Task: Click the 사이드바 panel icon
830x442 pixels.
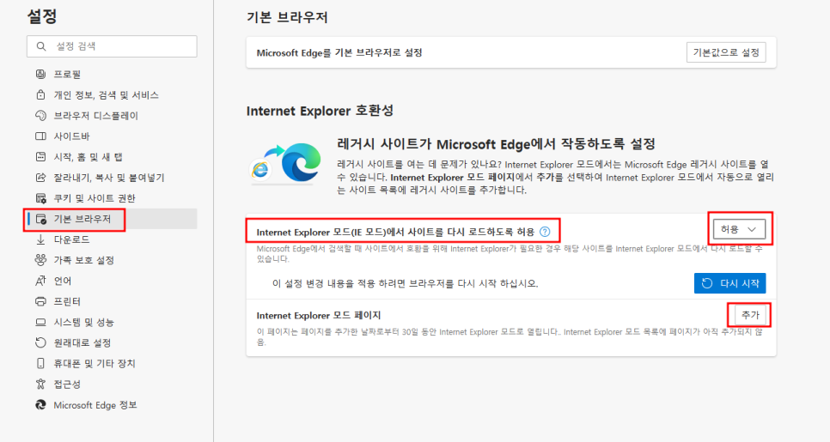Action: click(40, 136)
